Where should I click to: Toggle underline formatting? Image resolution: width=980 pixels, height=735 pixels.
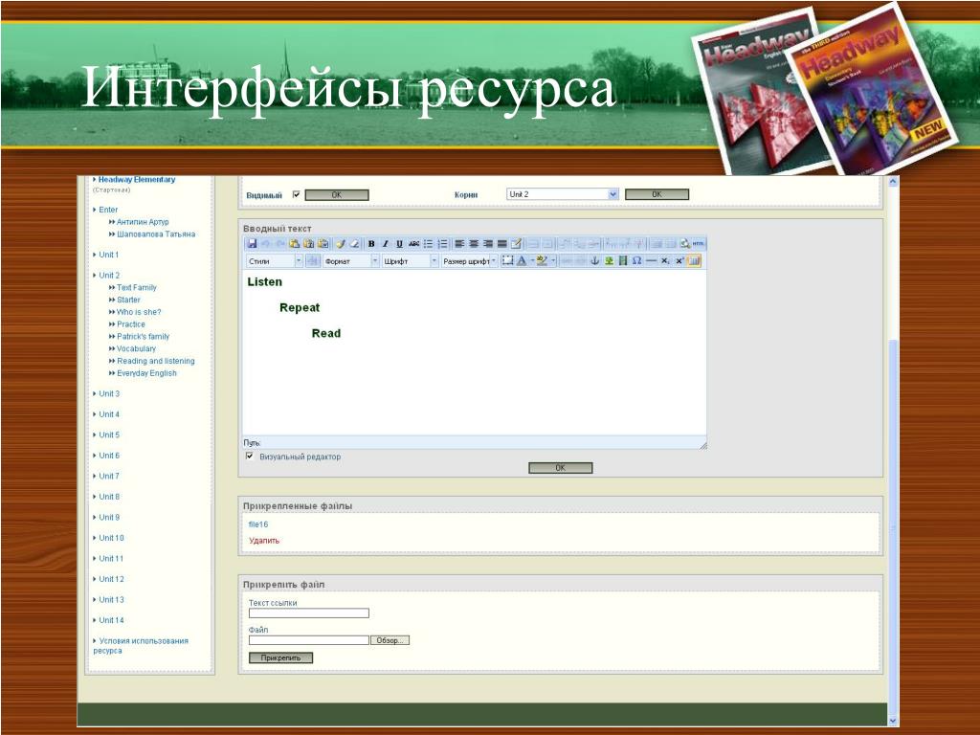click(x=399, y=244)
